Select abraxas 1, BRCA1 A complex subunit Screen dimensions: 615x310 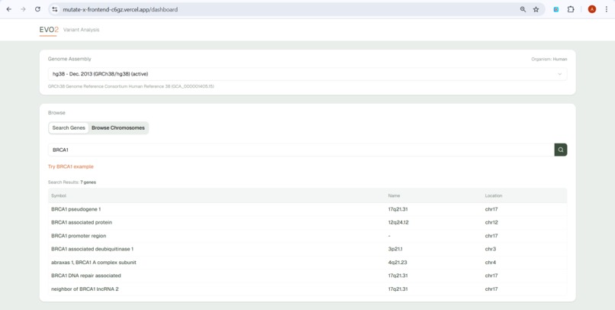click(307, 262)
